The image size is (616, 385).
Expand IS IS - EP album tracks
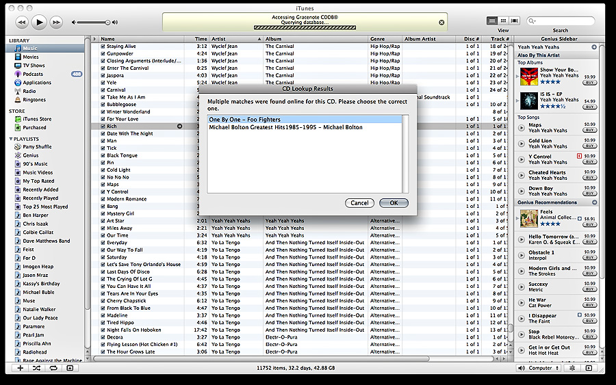click(517, 101)
